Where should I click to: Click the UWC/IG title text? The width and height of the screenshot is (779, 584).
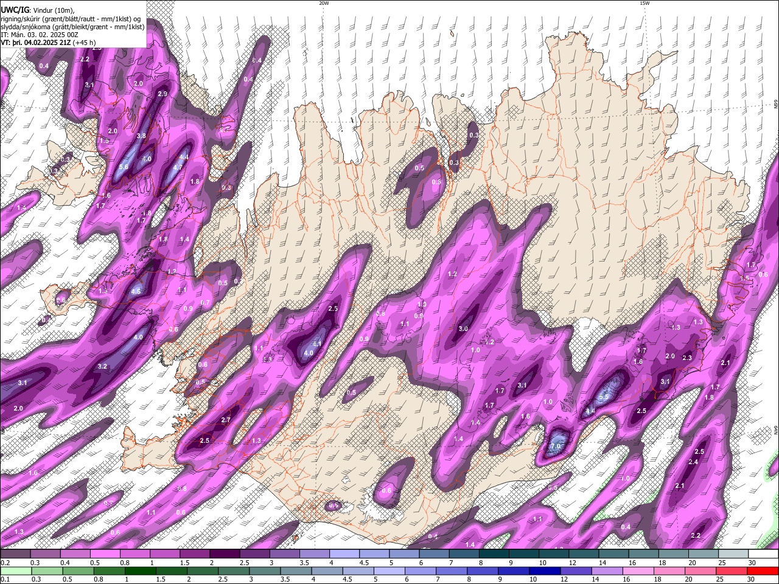click(x=15, y=10)
